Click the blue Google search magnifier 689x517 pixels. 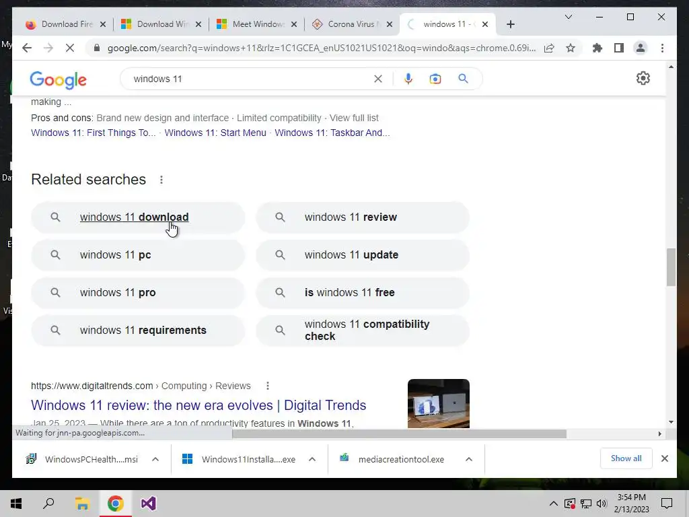pos(463,79)
